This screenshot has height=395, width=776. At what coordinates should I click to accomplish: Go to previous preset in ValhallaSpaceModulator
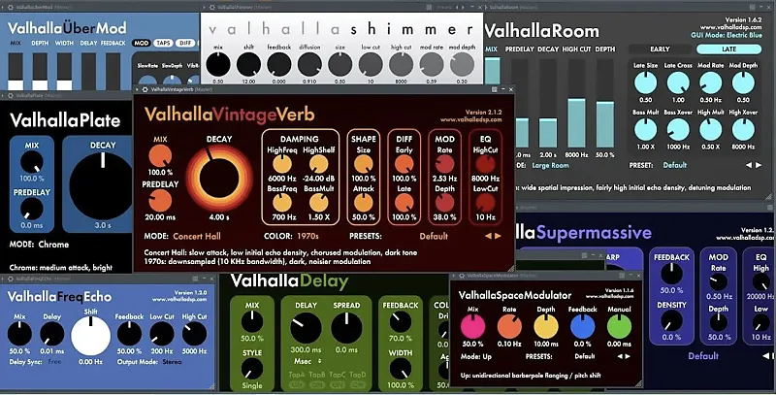[x=620, y=356]
